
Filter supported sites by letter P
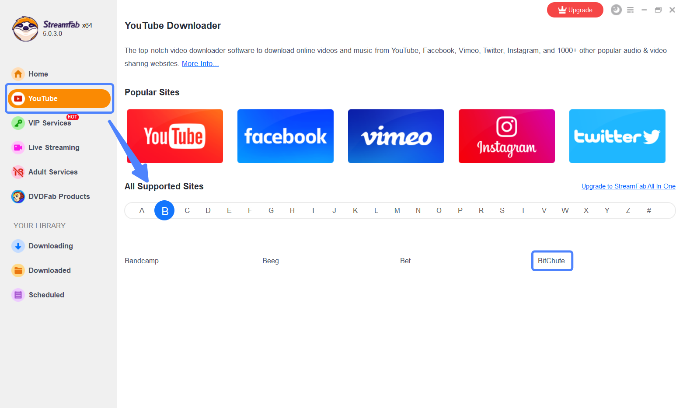click(x=460, y=210)
